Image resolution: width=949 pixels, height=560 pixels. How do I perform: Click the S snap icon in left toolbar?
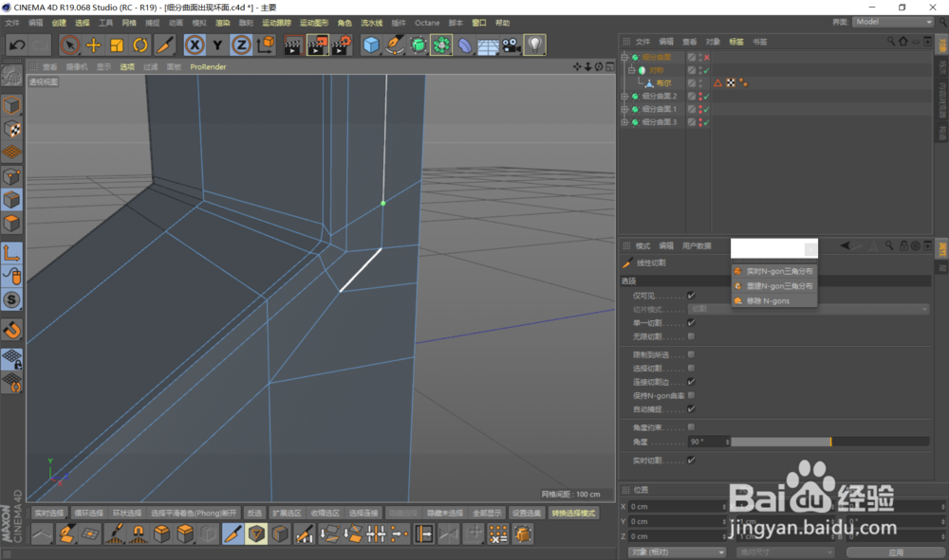pyautogui.click(x=11, y=300)
